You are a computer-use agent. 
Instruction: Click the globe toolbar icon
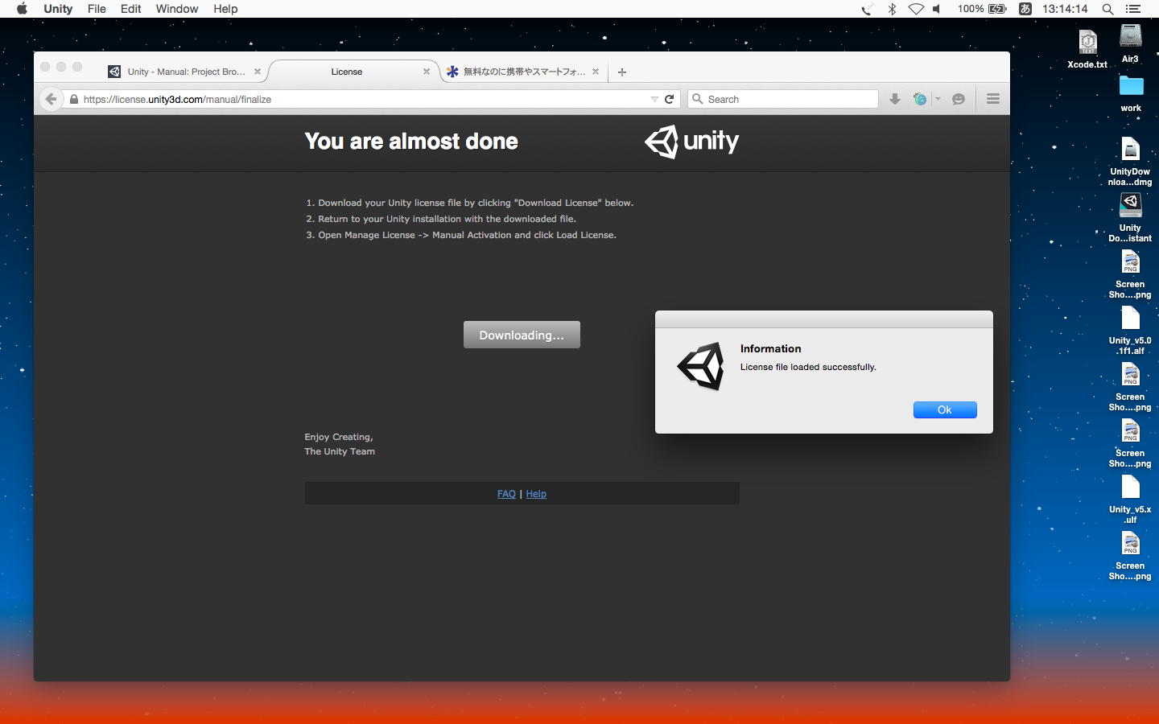[920, 99]
